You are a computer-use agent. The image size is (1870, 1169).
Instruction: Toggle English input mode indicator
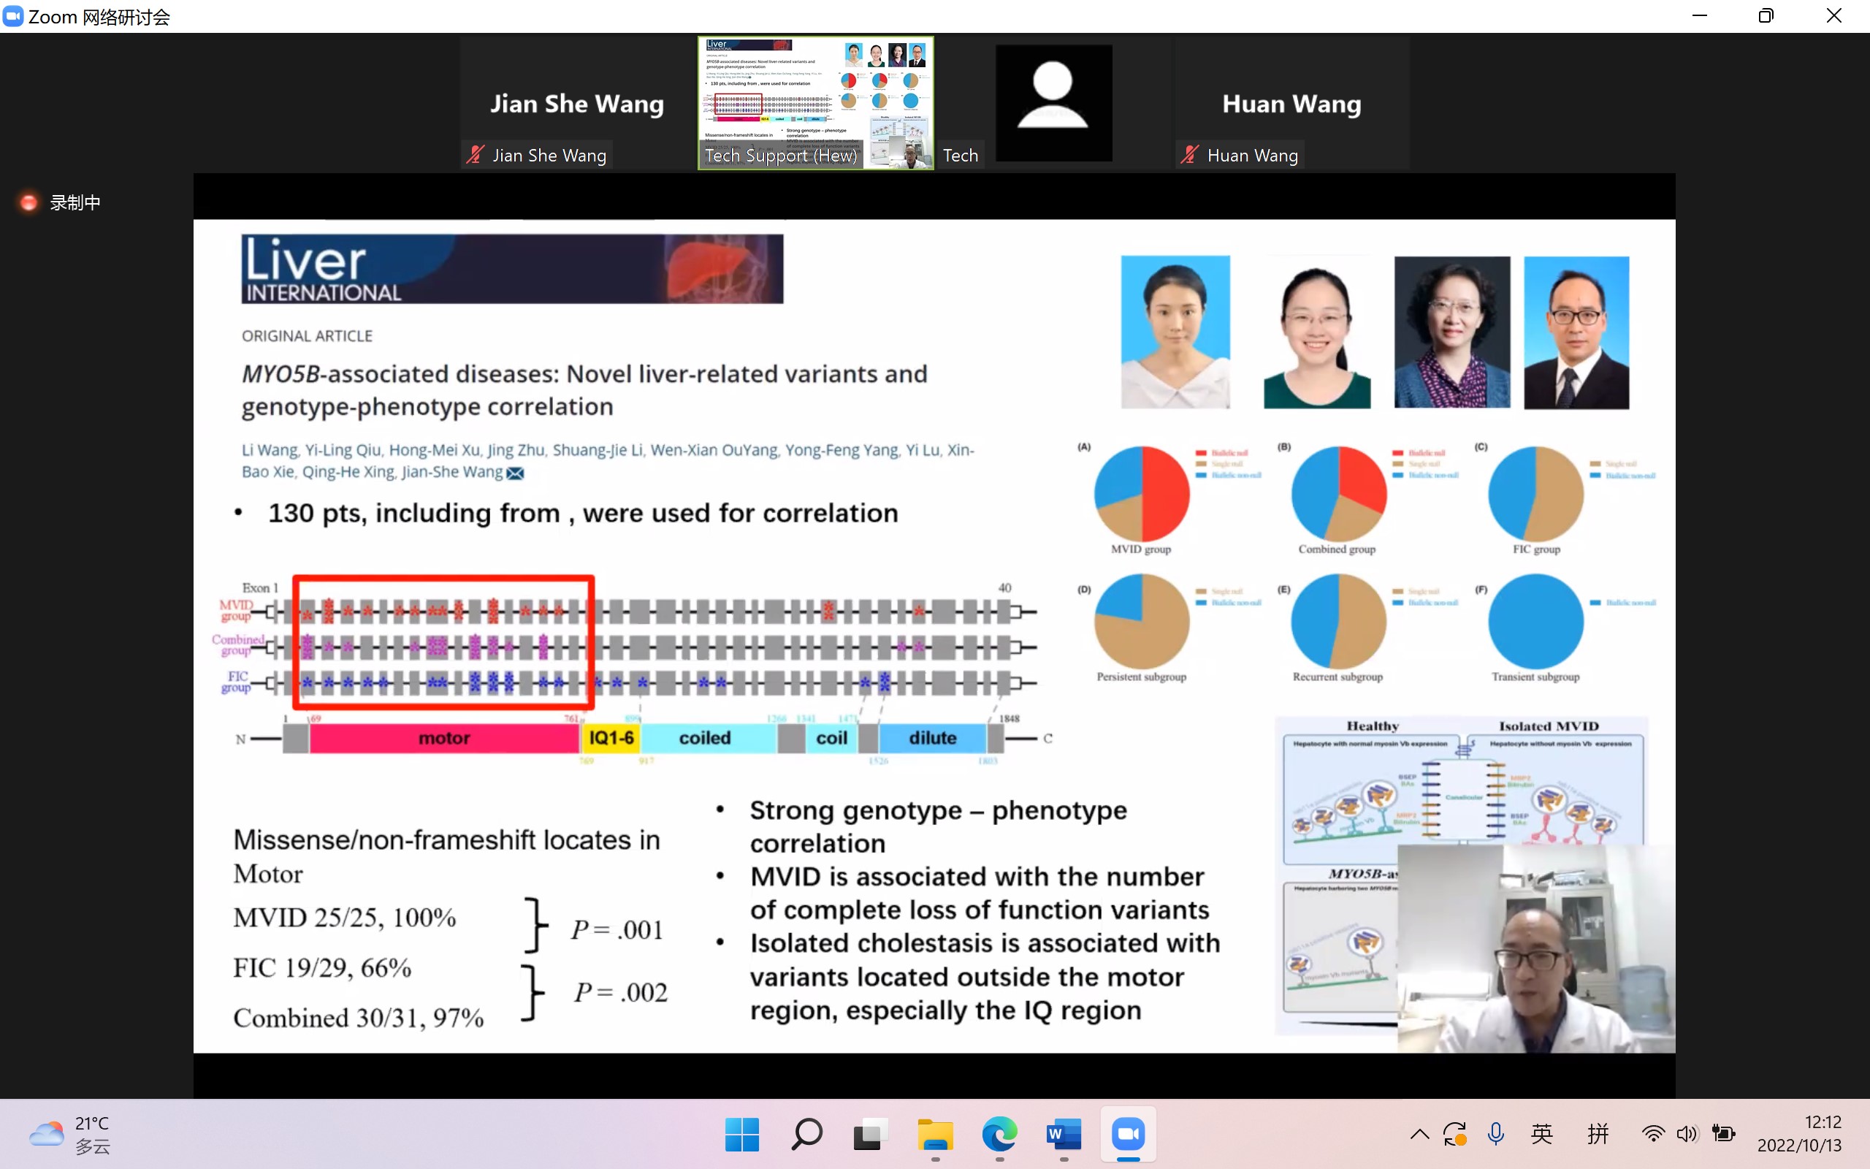coord(1542,1134)
